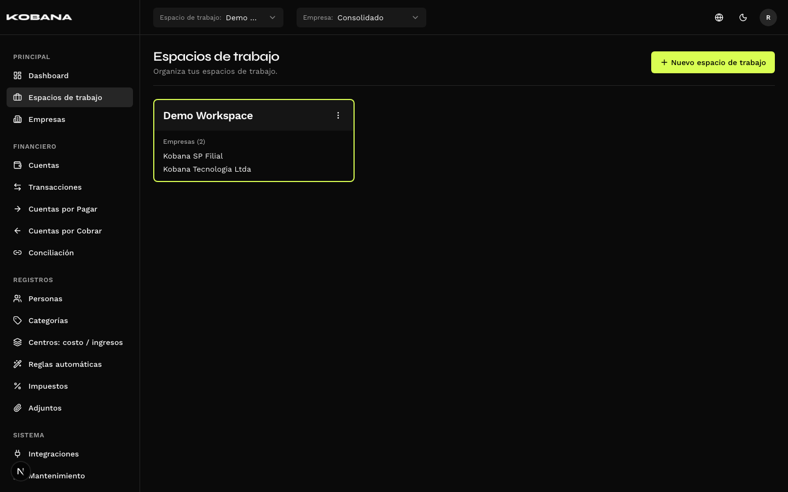Click Kobana SP Filial company name

(x=193, y=156)
